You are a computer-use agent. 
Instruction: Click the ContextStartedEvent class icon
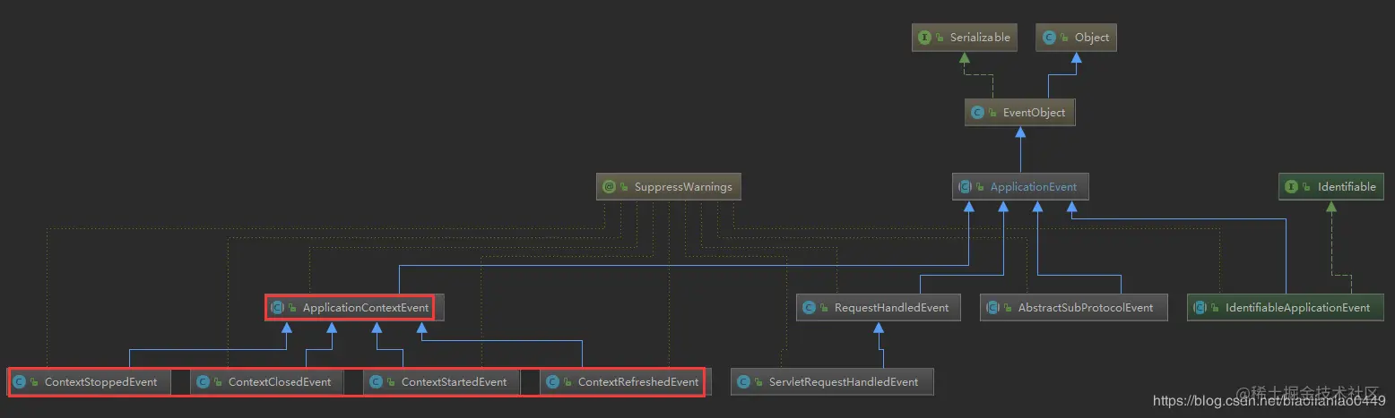[x=376, y=382]
